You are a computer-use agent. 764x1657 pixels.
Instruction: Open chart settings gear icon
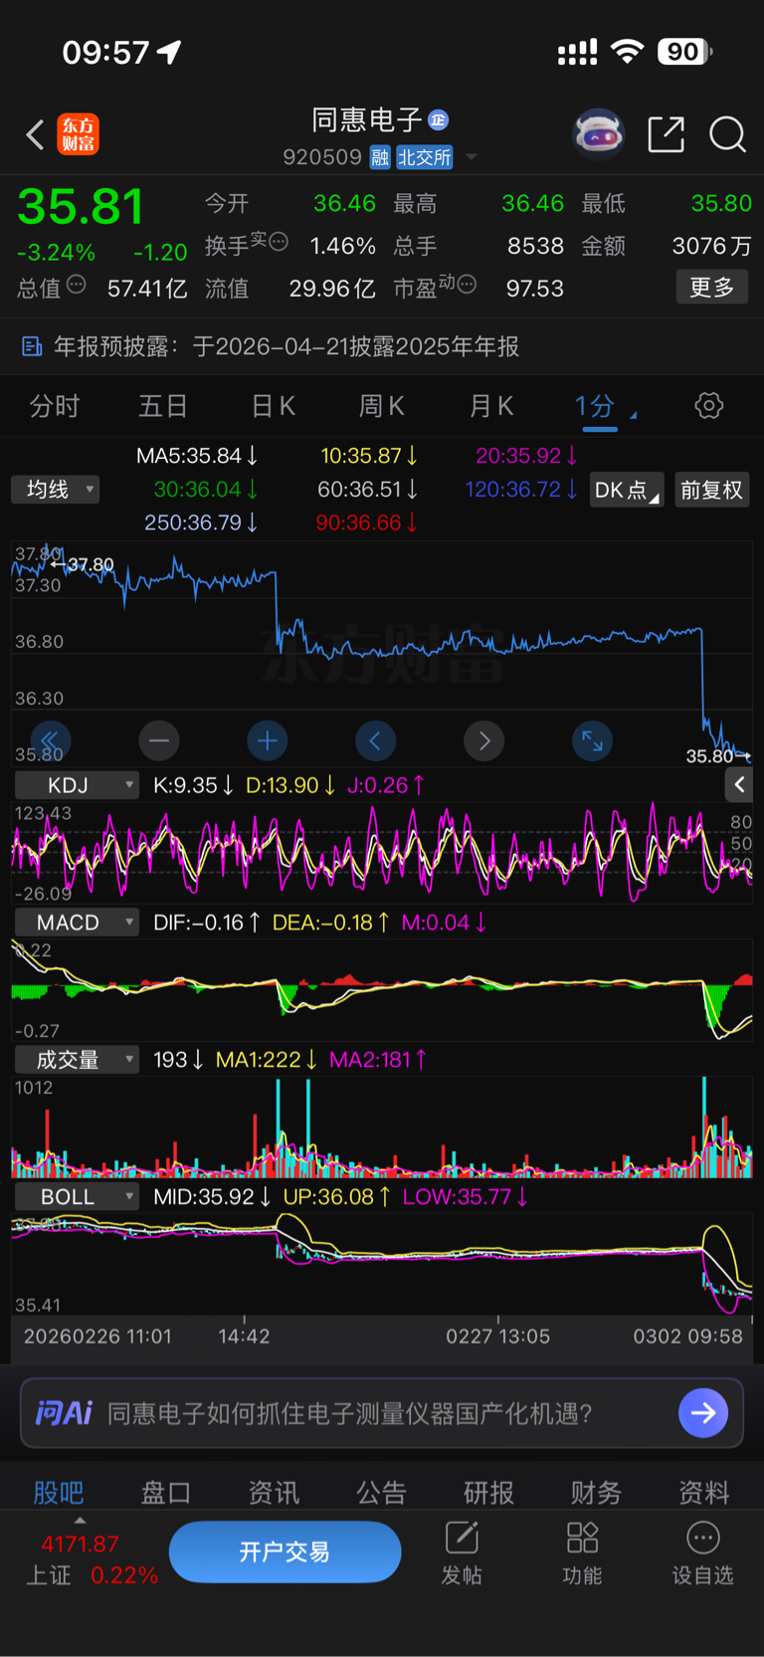(708, 406)
